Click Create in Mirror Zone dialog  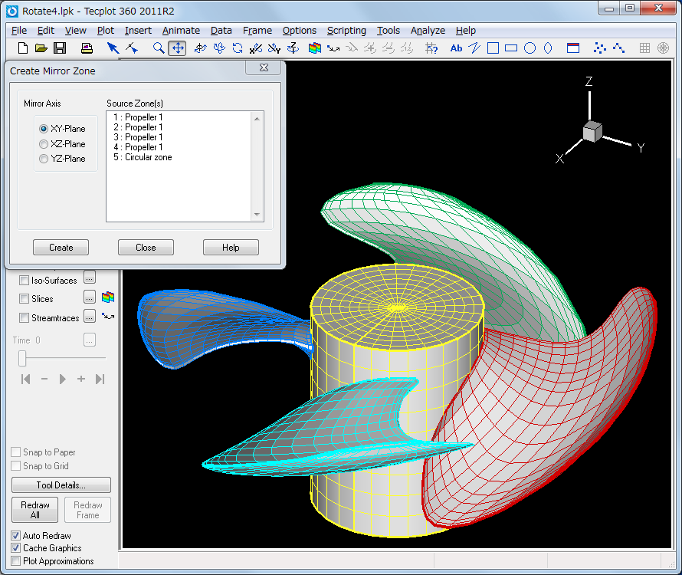[x=61, y=247]
